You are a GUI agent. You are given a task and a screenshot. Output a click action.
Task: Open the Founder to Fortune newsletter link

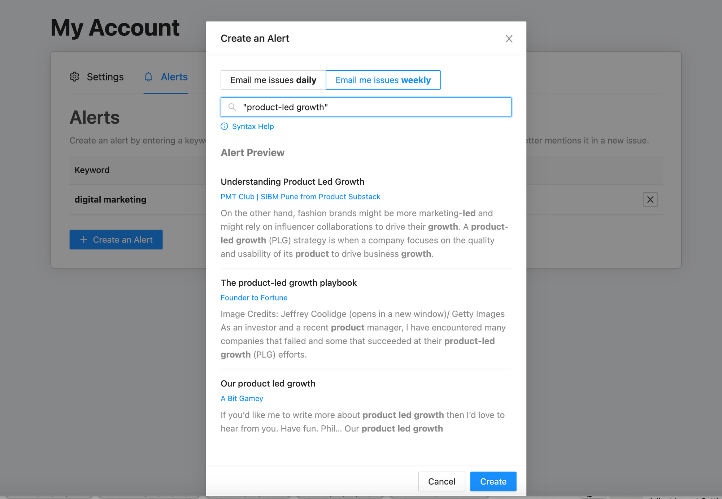point(254,298)
